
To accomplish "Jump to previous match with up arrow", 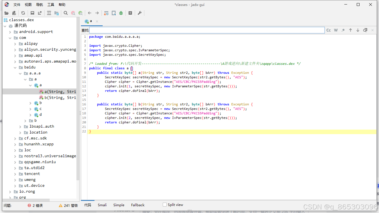I will coord(351,30).
